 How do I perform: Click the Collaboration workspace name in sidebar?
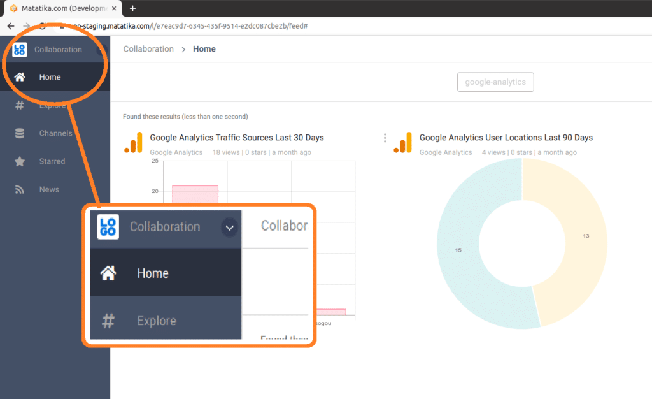click(58, 50)
